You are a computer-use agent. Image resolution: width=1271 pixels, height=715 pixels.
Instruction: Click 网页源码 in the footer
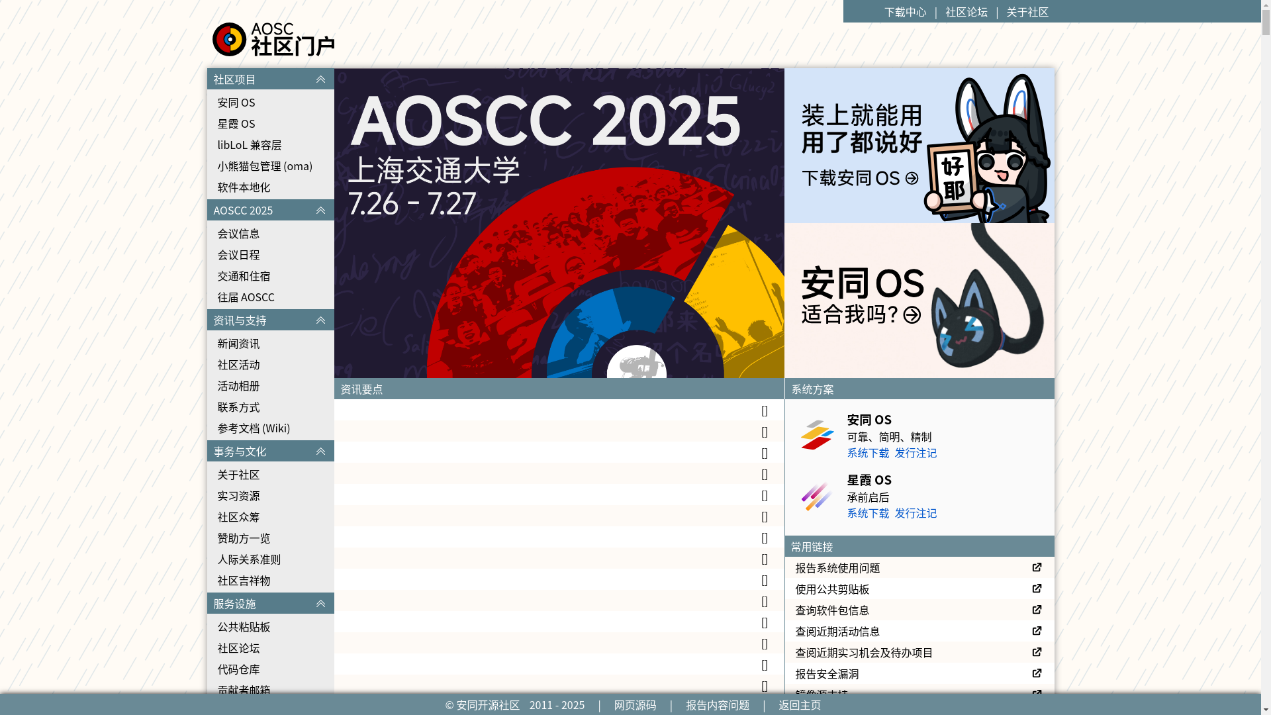pyautogui.click(x=635, y=705)
